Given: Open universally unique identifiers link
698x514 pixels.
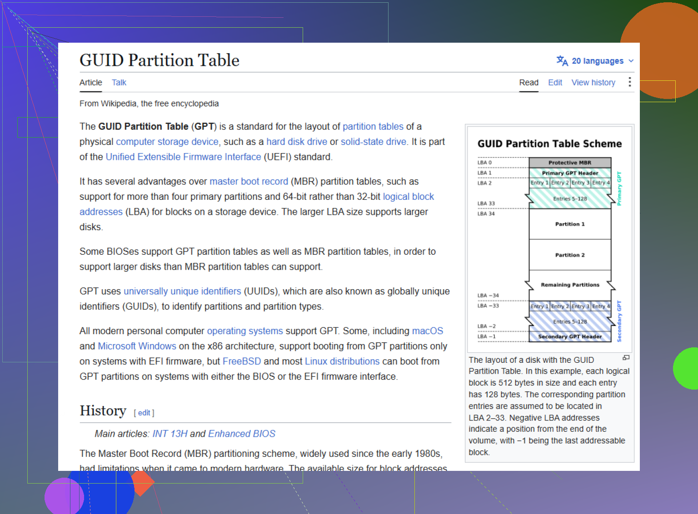Looking at the screenshot, I should tap(182, 292).
